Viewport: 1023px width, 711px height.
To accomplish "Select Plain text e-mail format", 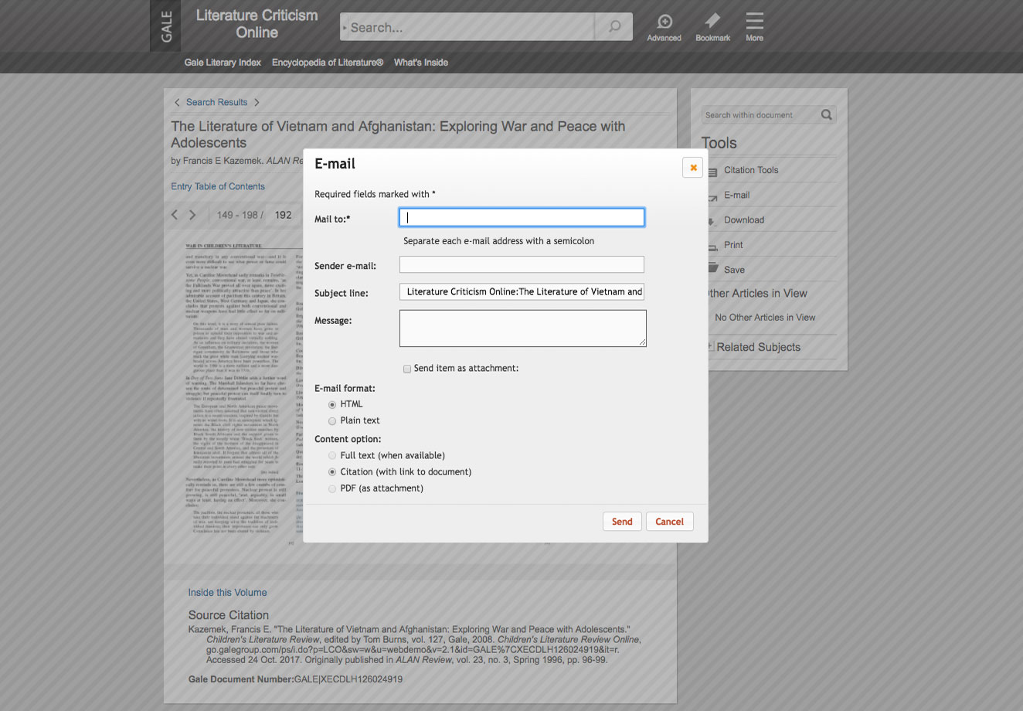I will [332, 421].
